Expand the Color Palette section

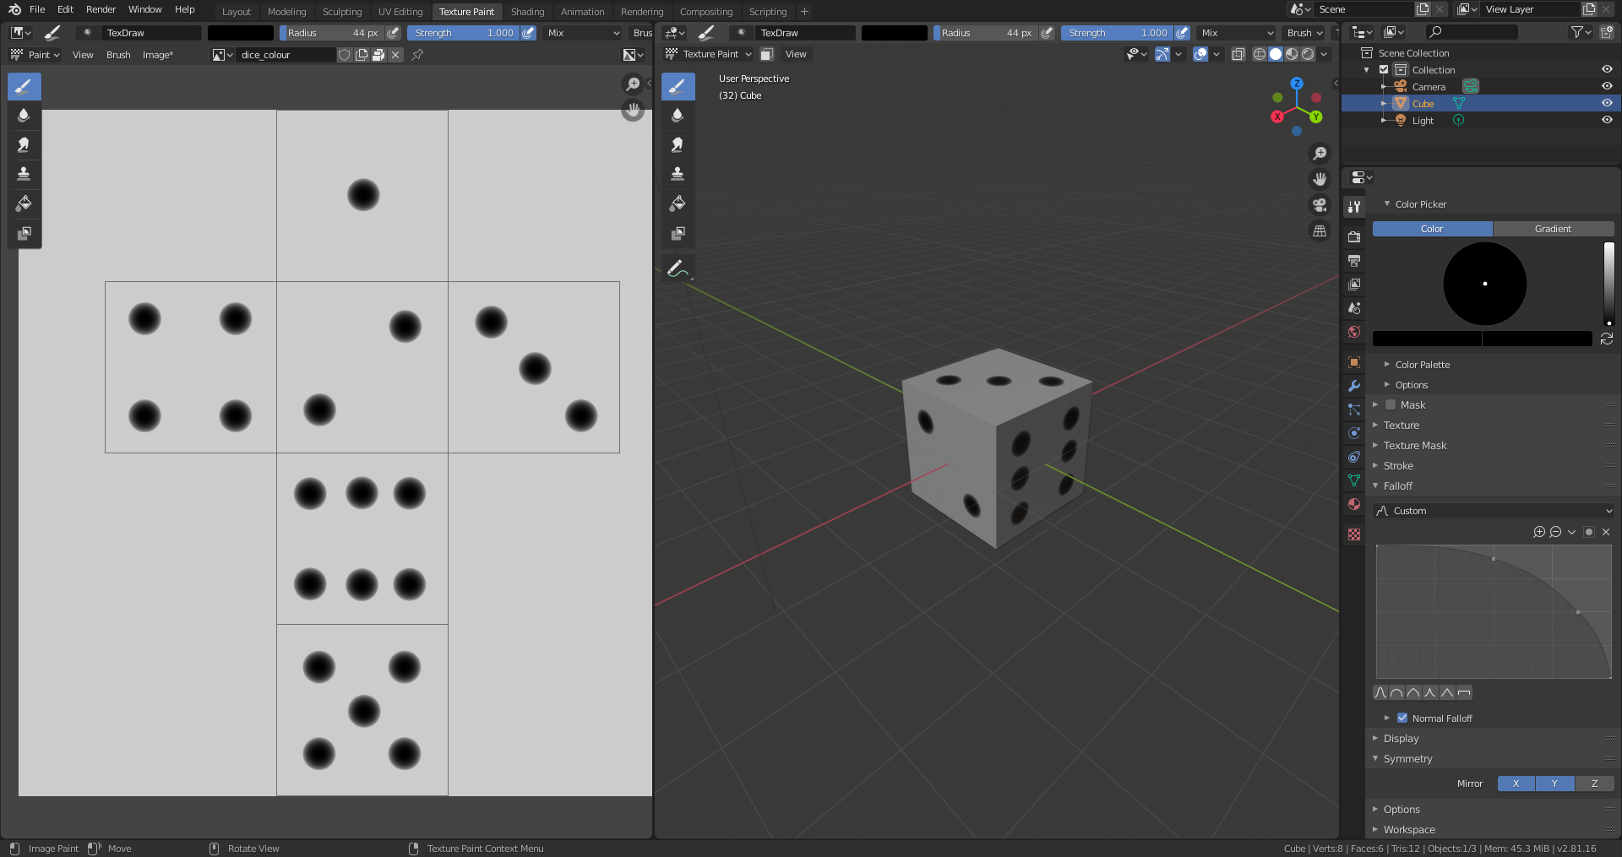[x=1422, y=365]
